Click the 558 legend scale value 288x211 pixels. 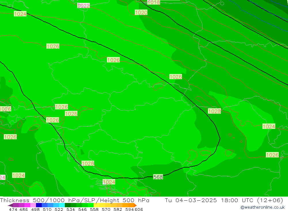pos(94,209)
